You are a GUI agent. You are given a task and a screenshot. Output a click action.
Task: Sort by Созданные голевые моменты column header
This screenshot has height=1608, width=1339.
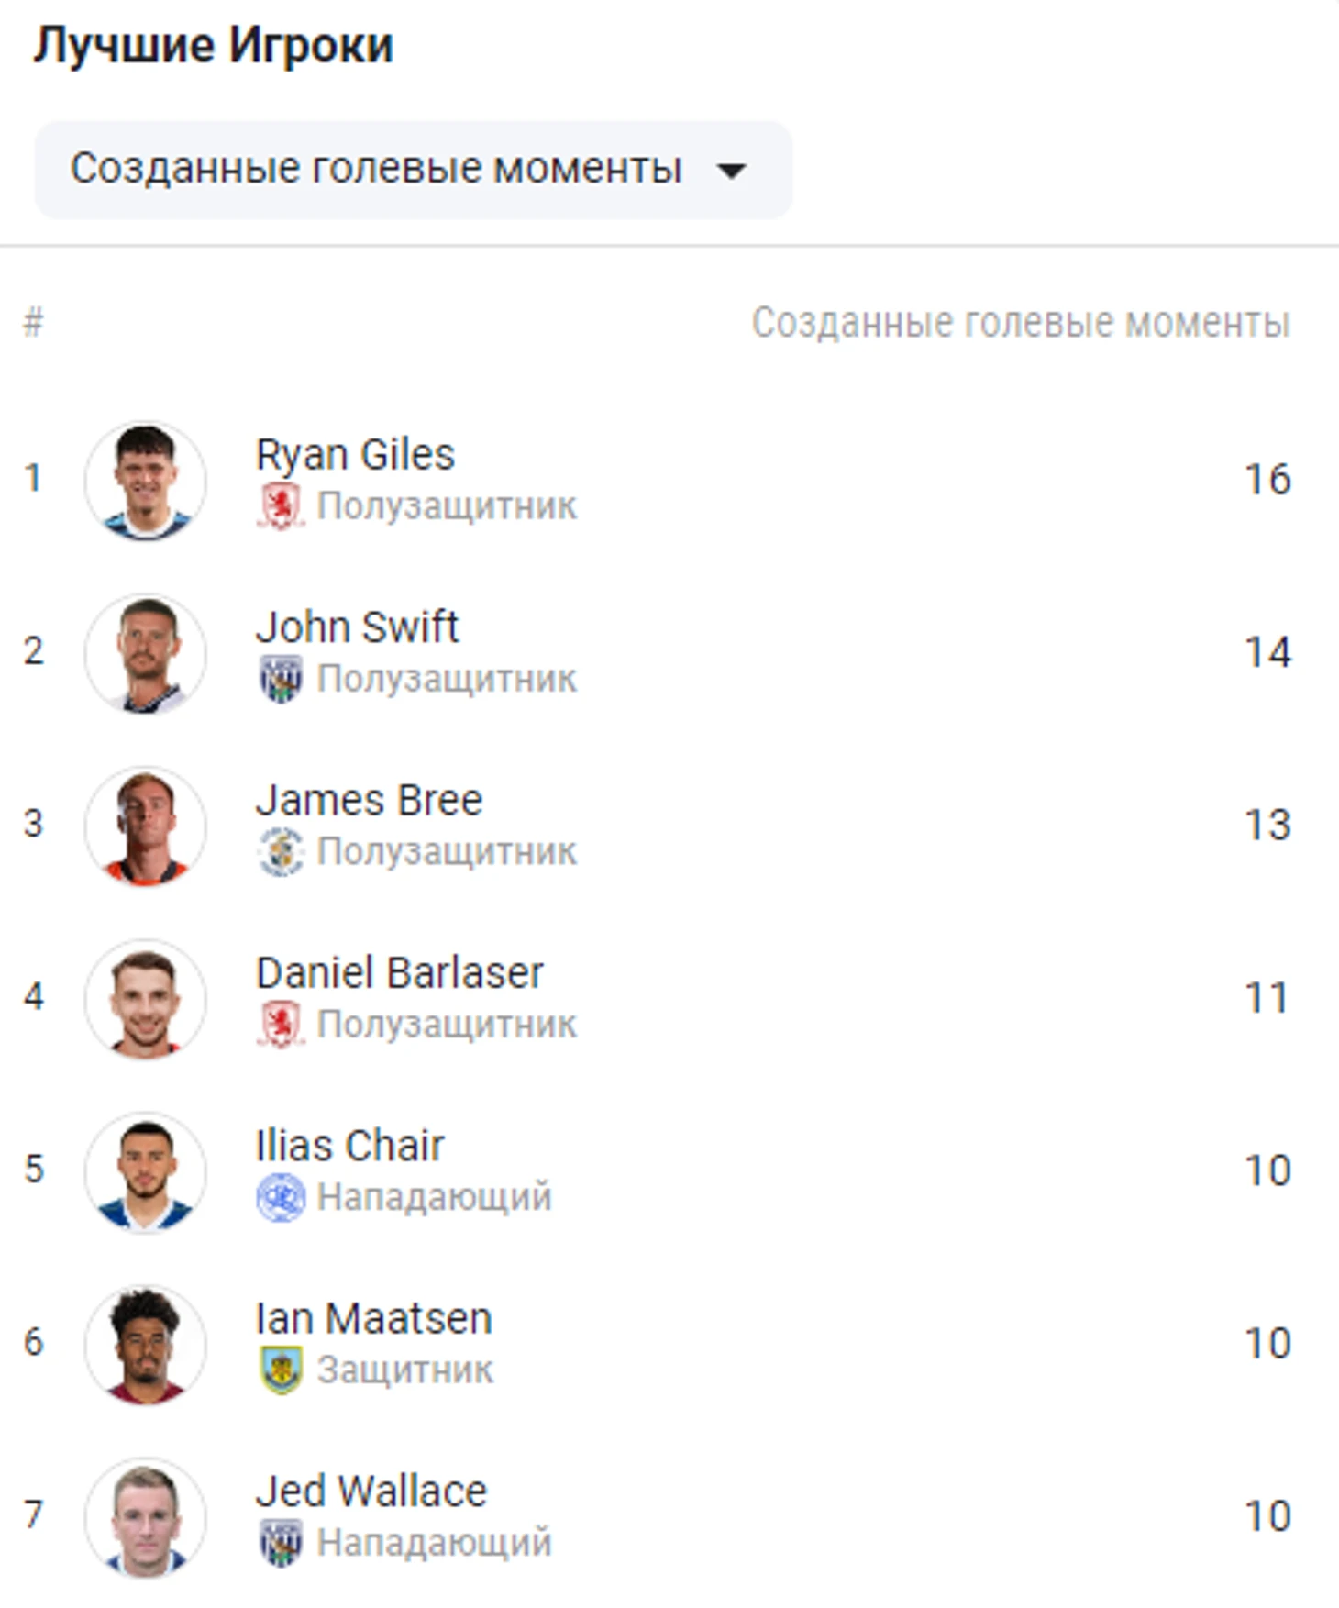point(1021,323)
